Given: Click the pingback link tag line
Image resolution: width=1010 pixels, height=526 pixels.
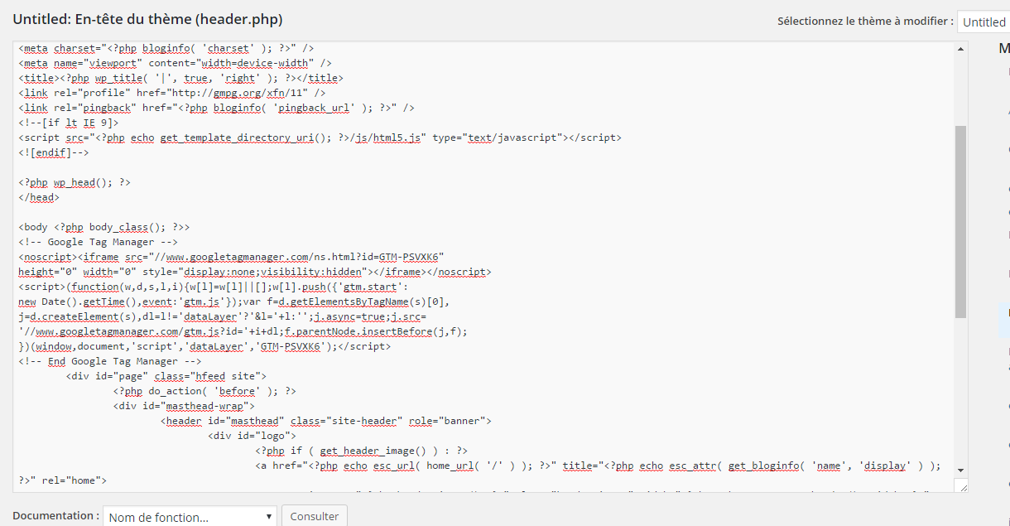Looking at the screenshot, I should (x=216, y=108).
